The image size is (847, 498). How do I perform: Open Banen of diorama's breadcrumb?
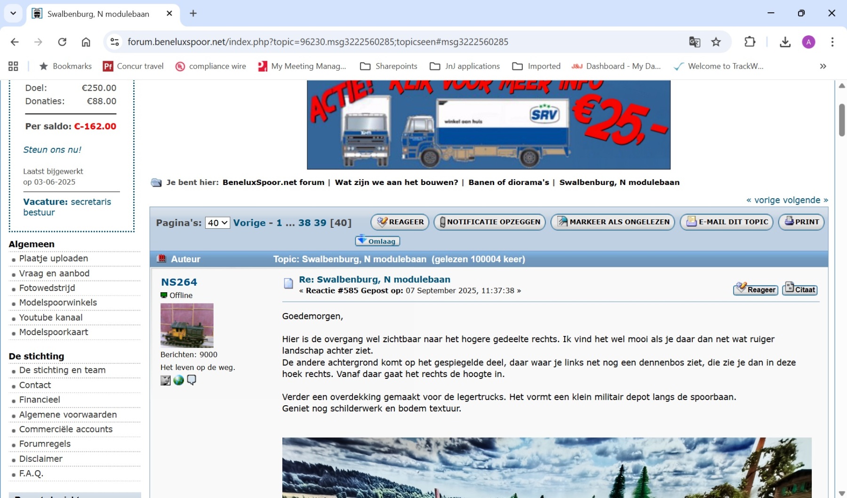[509, 182]
